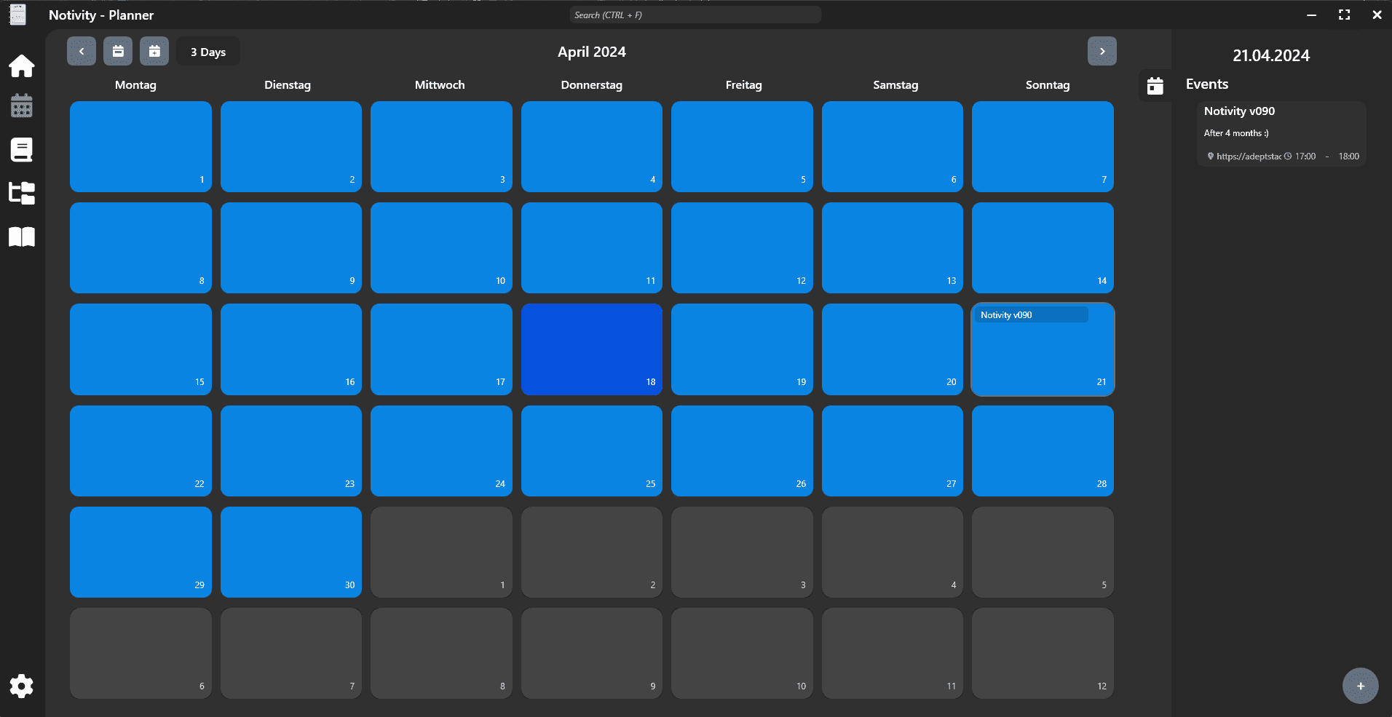Viewport: 1392px width, 717px height.
Task: Open the project tree icon in sidebar
Action: [x=21, y=193]
